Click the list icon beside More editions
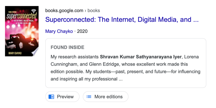Viewport: 216px width, 108px height. coord(89,97)
